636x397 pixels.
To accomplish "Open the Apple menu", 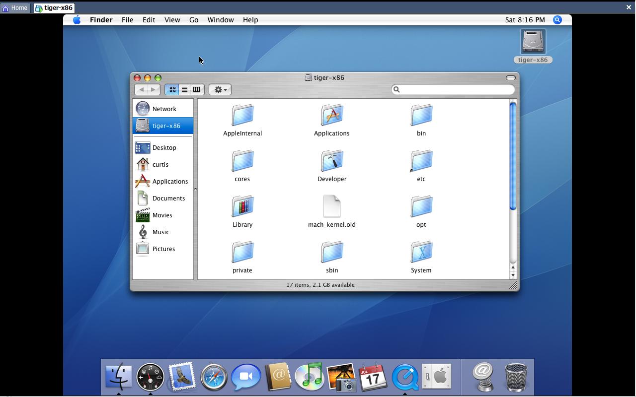I will click(x=77, y=20).
